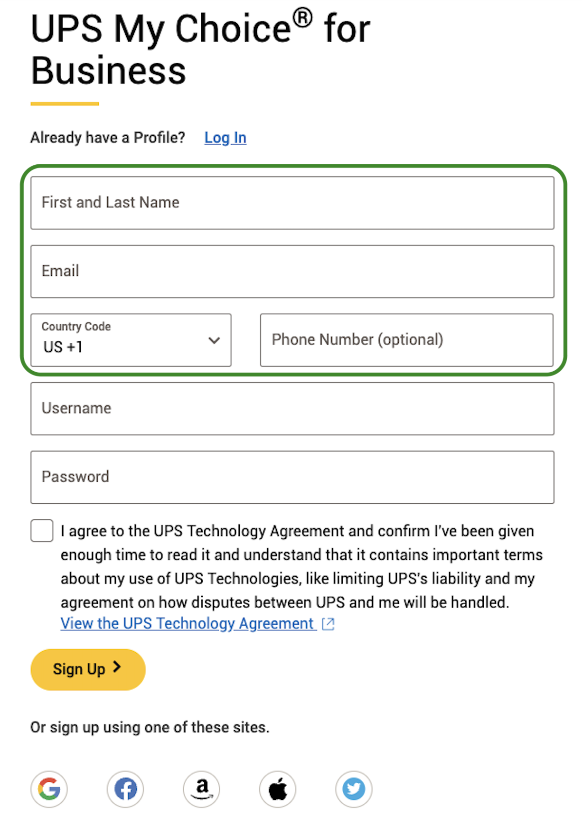Select the Twitter bird sign-up icon
Viewport: 582px width, 826px height.
[x=354, y=789]
